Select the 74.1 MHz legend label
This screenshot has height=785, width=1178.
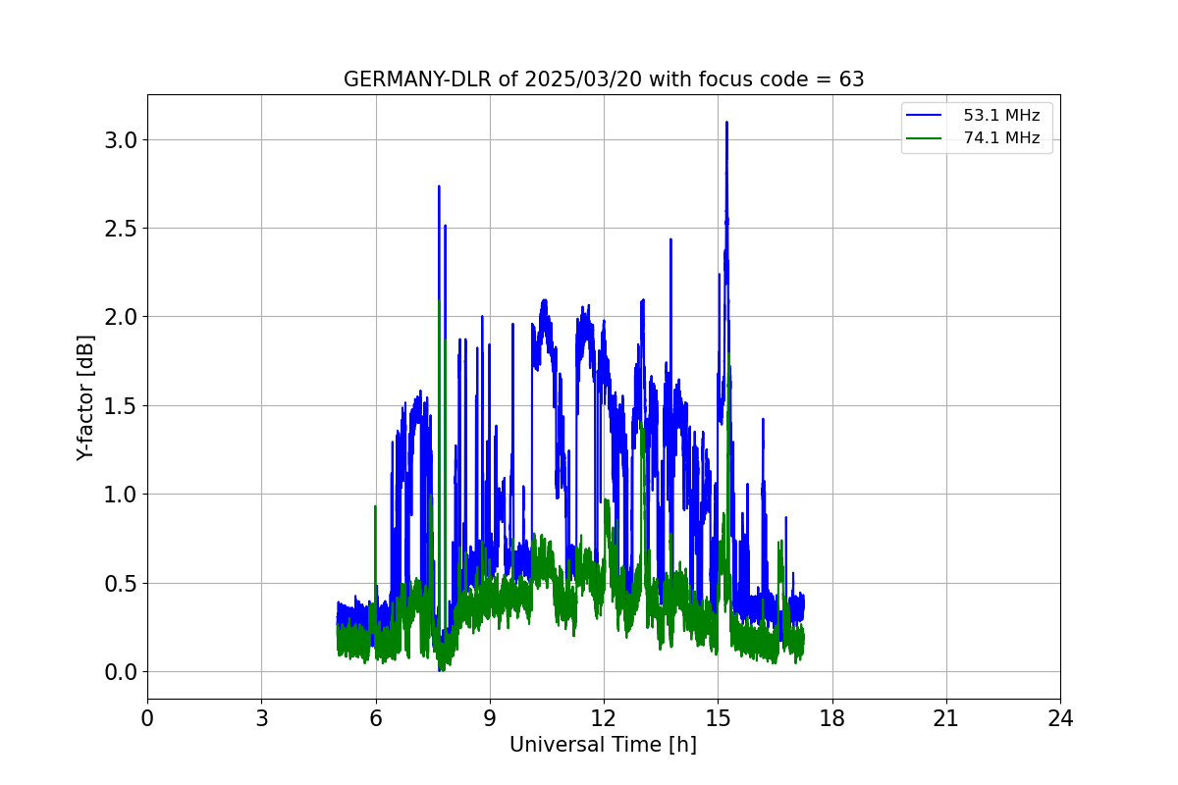coord(1001,138)
